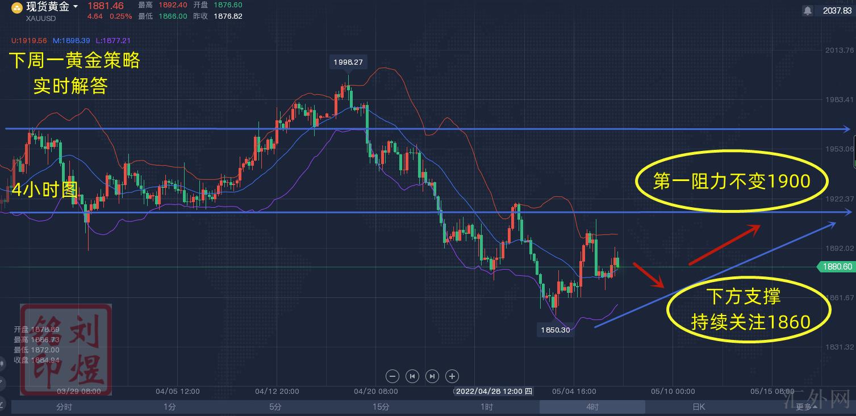Select the 5分 timeframe tab
Image resolution: width=856 pixels, height=416 pixels.
click(275, 406)
